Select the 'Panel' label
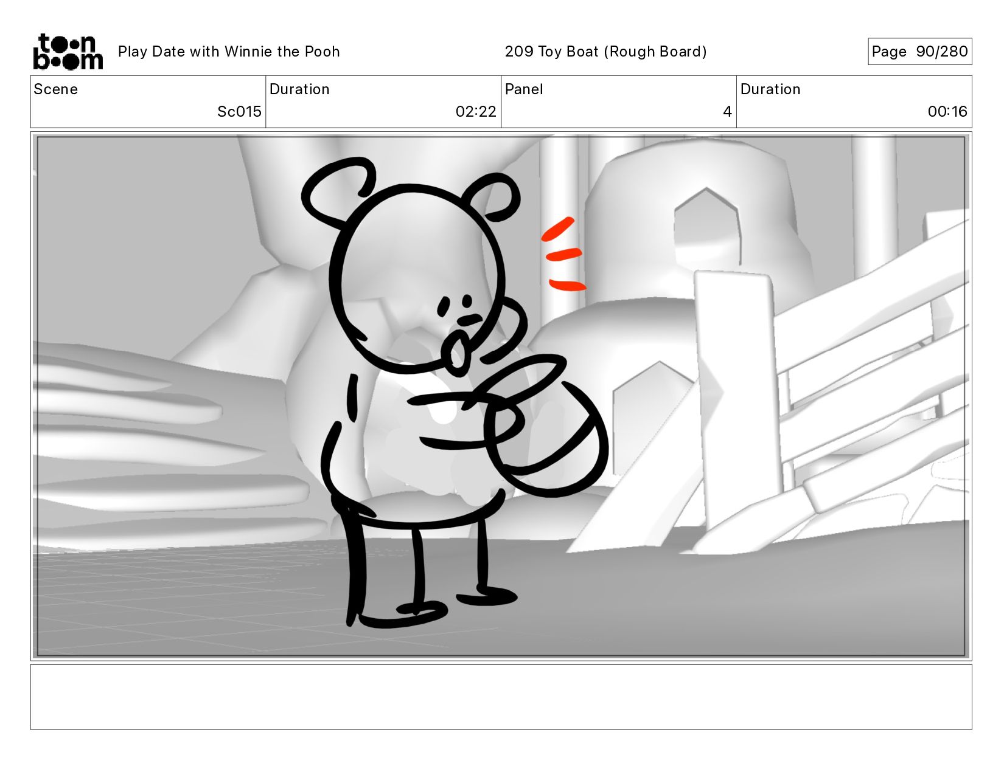1004x775 pixels. (524, 89)
